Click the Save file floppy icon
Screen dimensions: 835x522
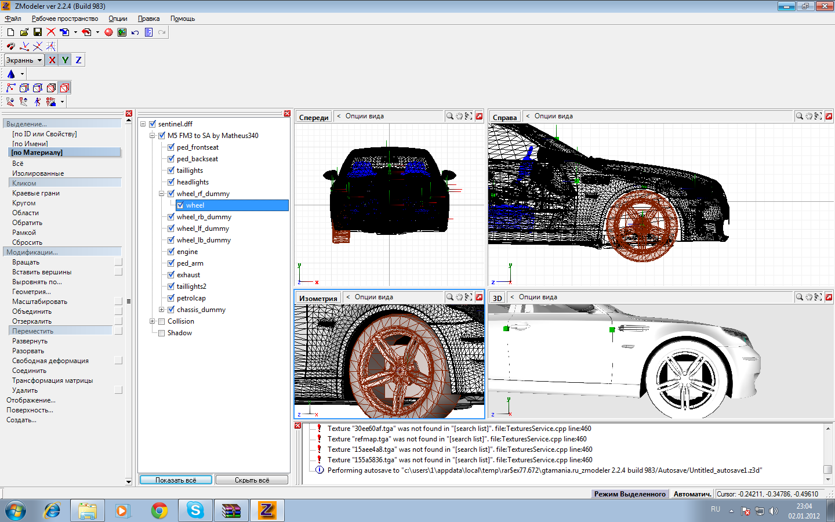38,32
